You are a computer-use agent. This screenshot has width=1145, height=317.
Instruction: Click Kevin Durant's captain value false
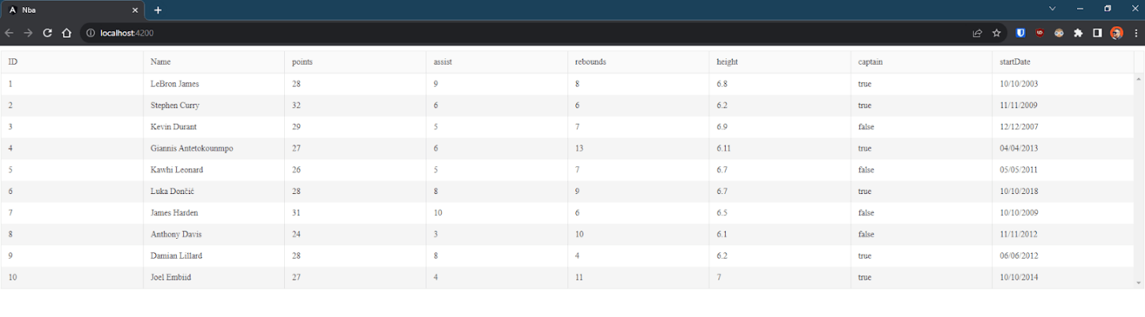[867, 127]
